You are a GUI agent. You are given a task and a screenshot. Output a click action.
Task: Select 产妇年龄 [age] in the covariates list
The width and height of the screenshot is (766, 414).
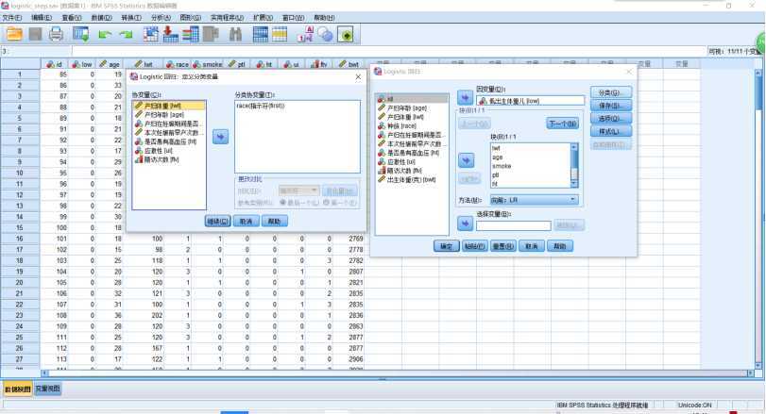[x=169, y=115]
